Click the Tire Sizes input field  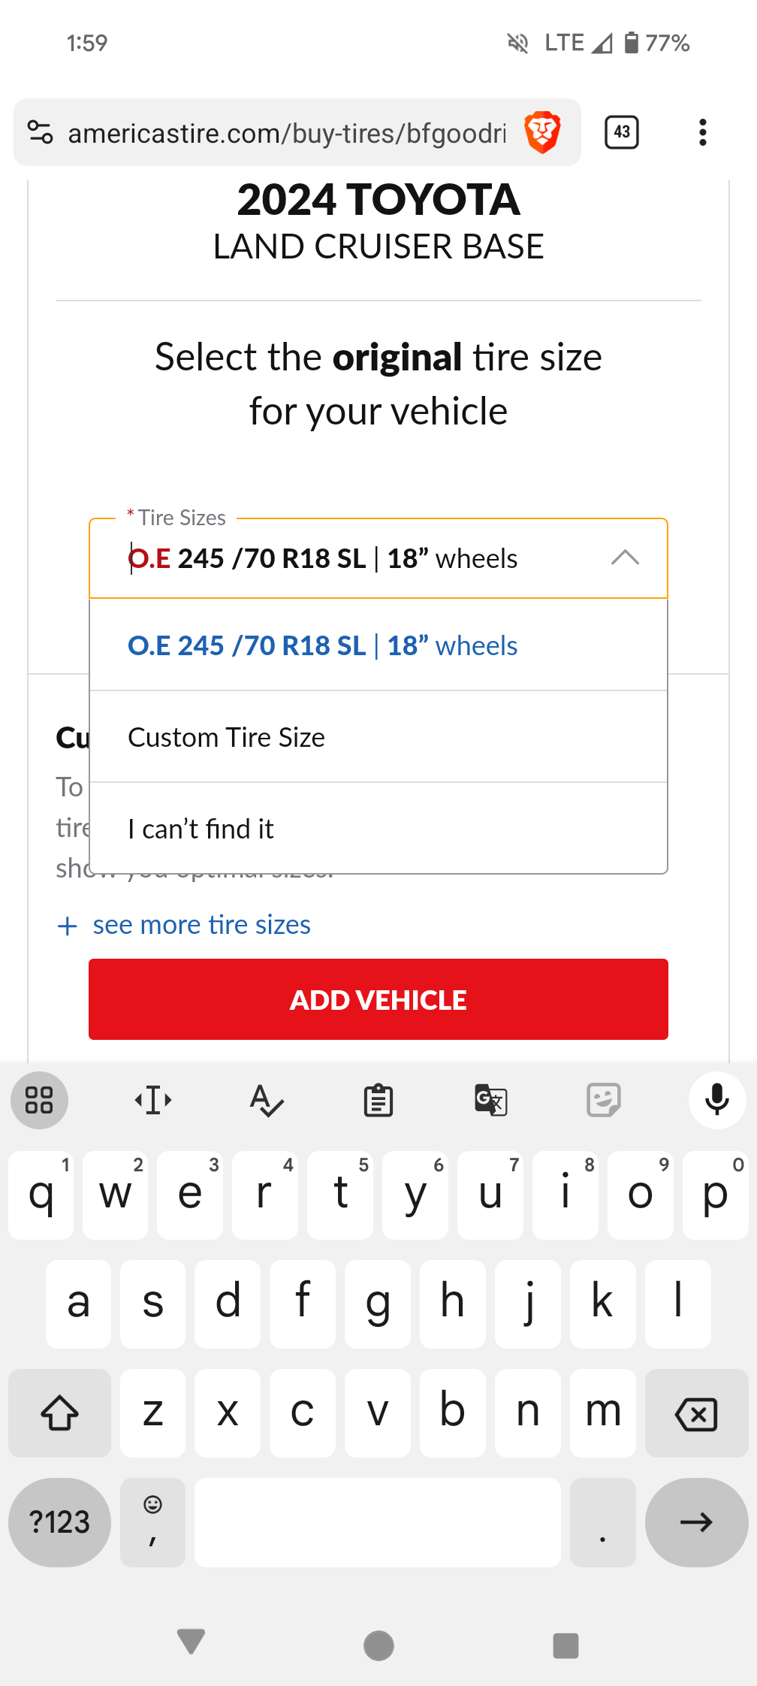[378, 558]
